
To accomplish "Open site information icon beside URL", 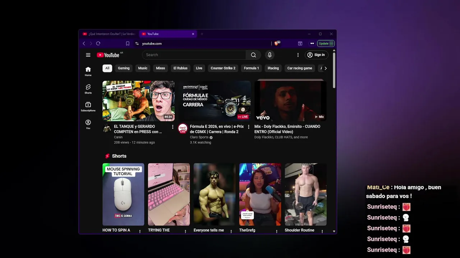I will click(x=137, y=43).
